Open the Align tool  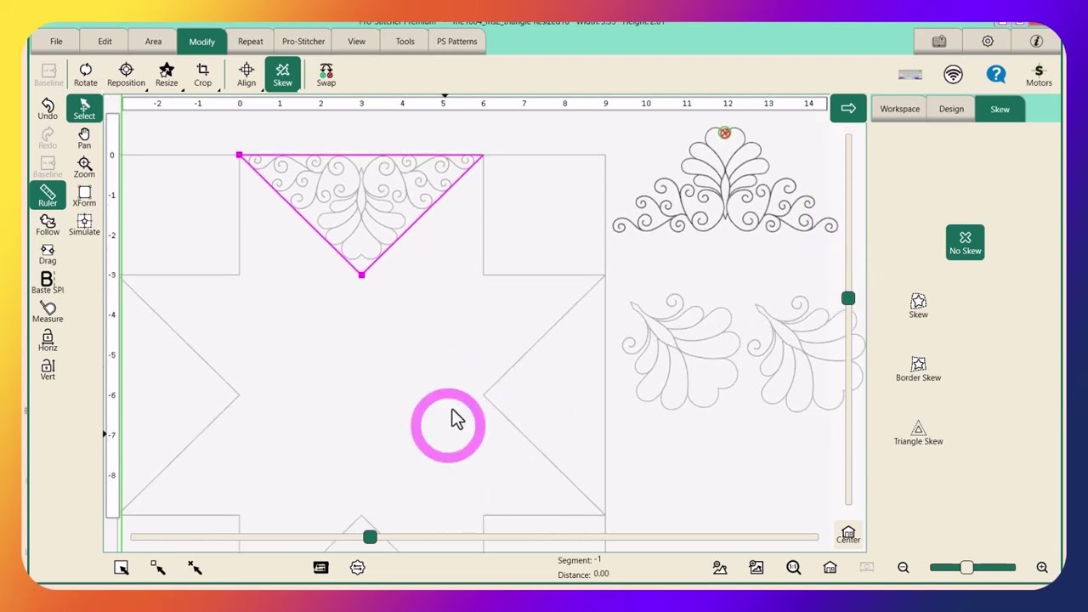246,74
